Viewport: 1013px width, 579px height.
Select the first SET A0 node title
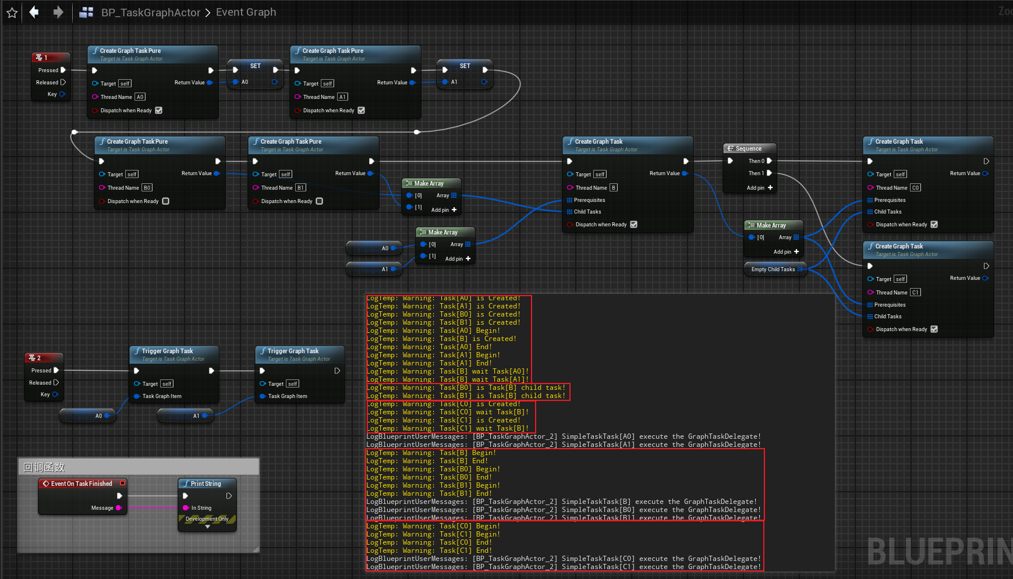click(256, 66)
